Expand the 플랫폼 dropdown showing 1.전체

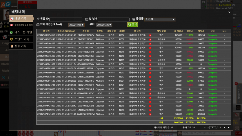(160, 19)
